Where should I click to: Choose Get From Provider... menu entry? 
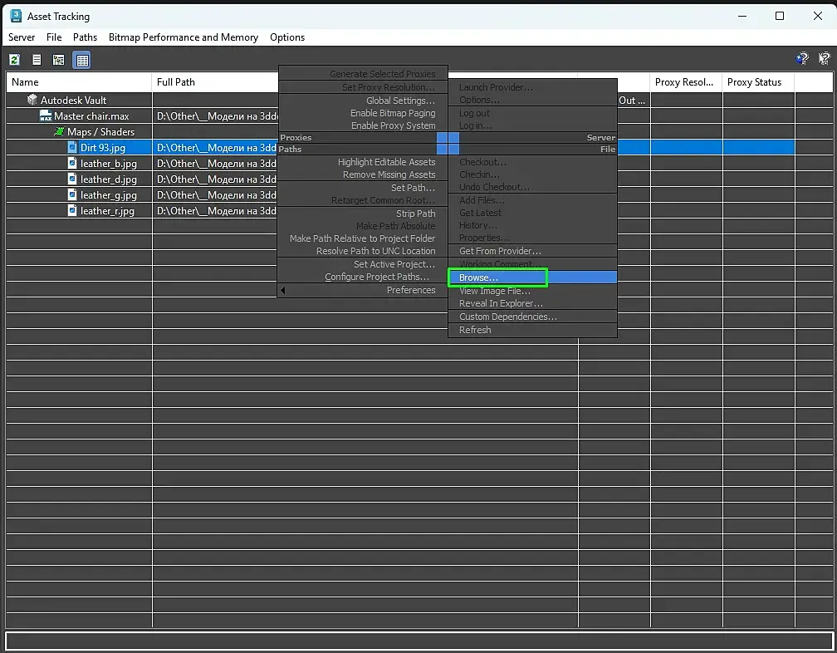coord(532,251)
